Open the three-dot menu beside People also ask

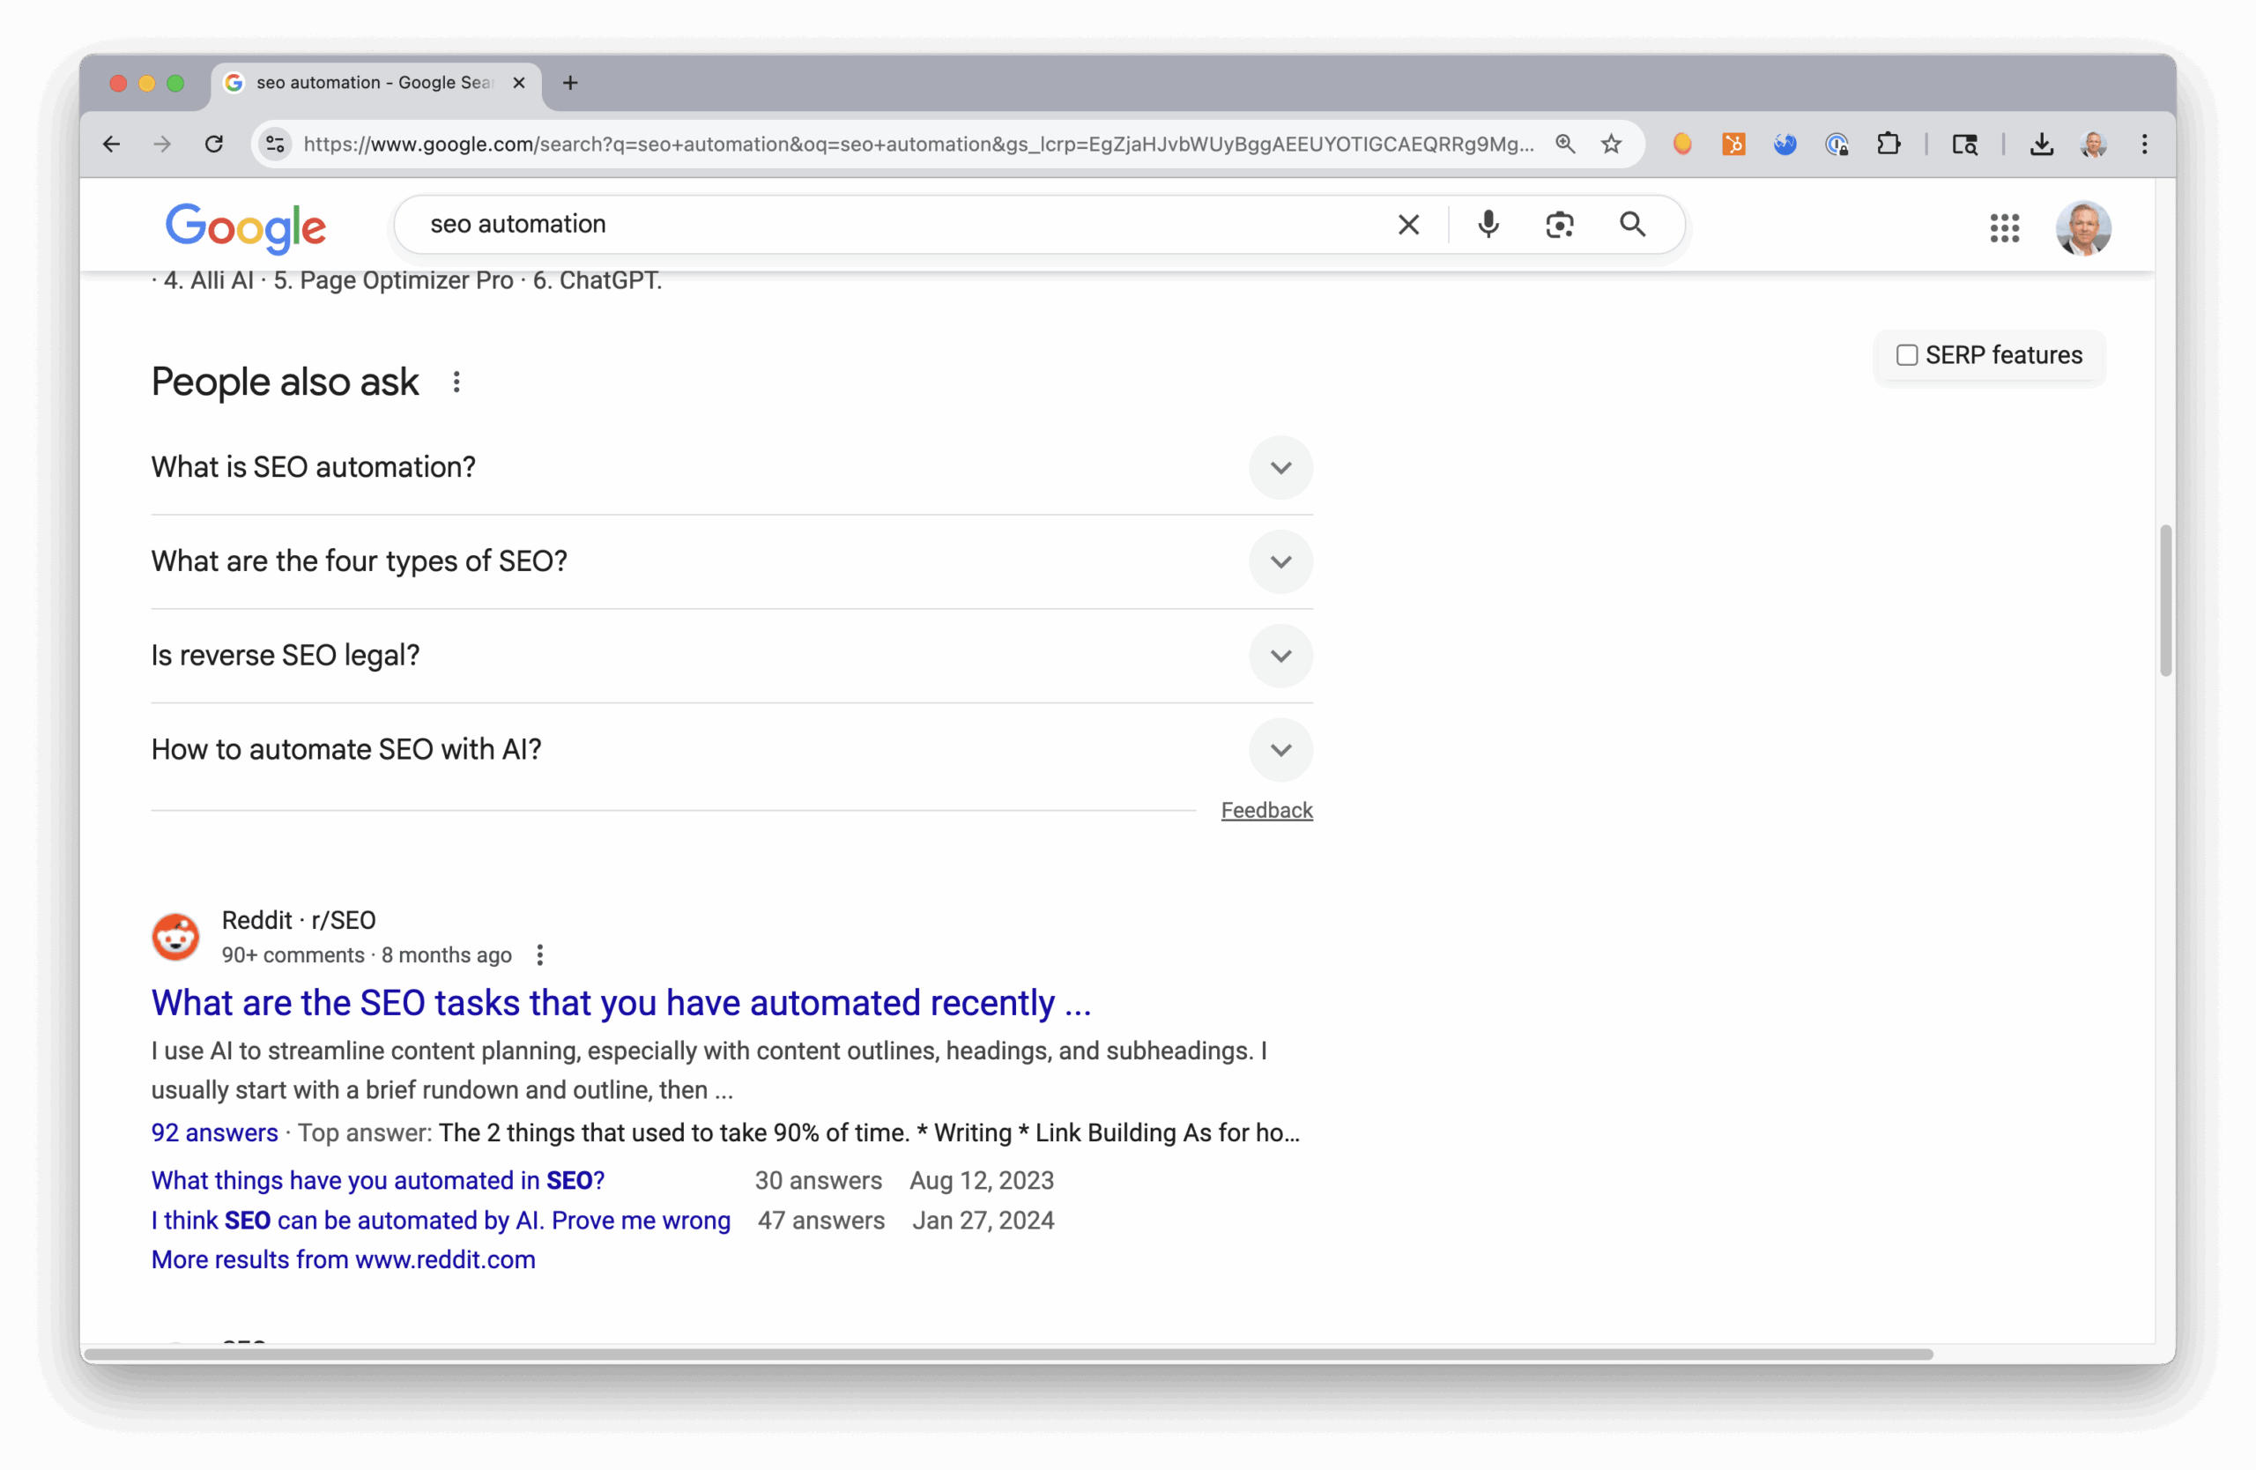456,382
